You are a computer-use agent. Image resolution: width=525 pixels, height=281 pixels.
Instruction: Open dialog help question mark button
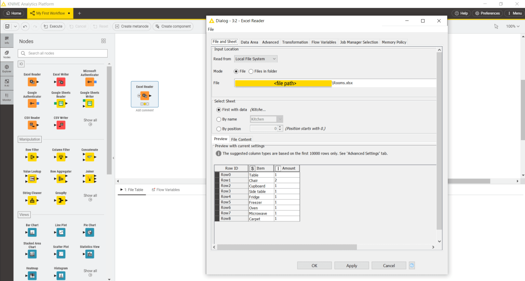point(412,265)
